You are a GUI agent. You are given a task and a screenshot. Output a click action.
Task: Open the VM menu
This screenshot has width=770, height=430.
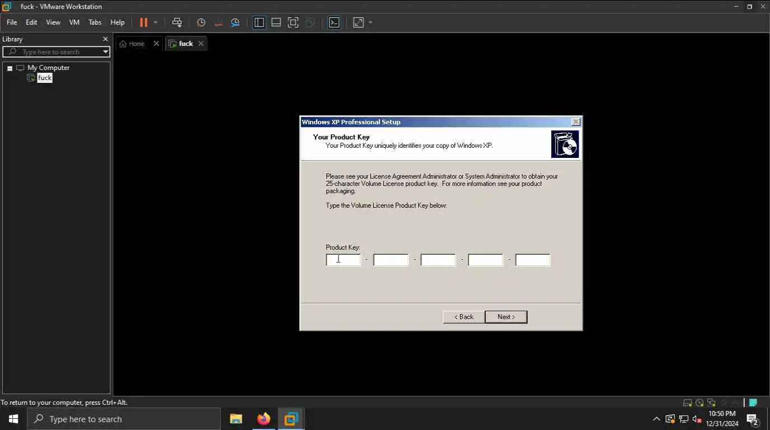click(74, 22)
